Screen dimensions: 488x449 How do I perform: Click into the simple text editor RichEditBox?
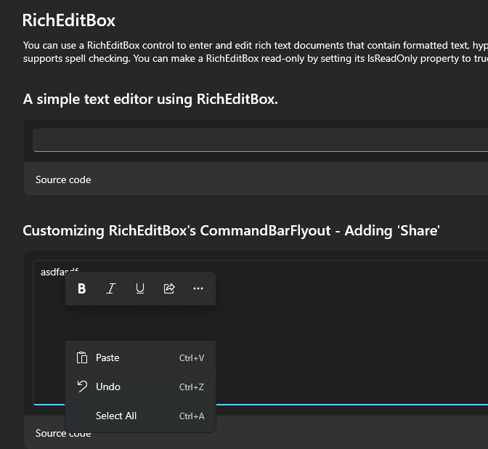pos(260,140)
